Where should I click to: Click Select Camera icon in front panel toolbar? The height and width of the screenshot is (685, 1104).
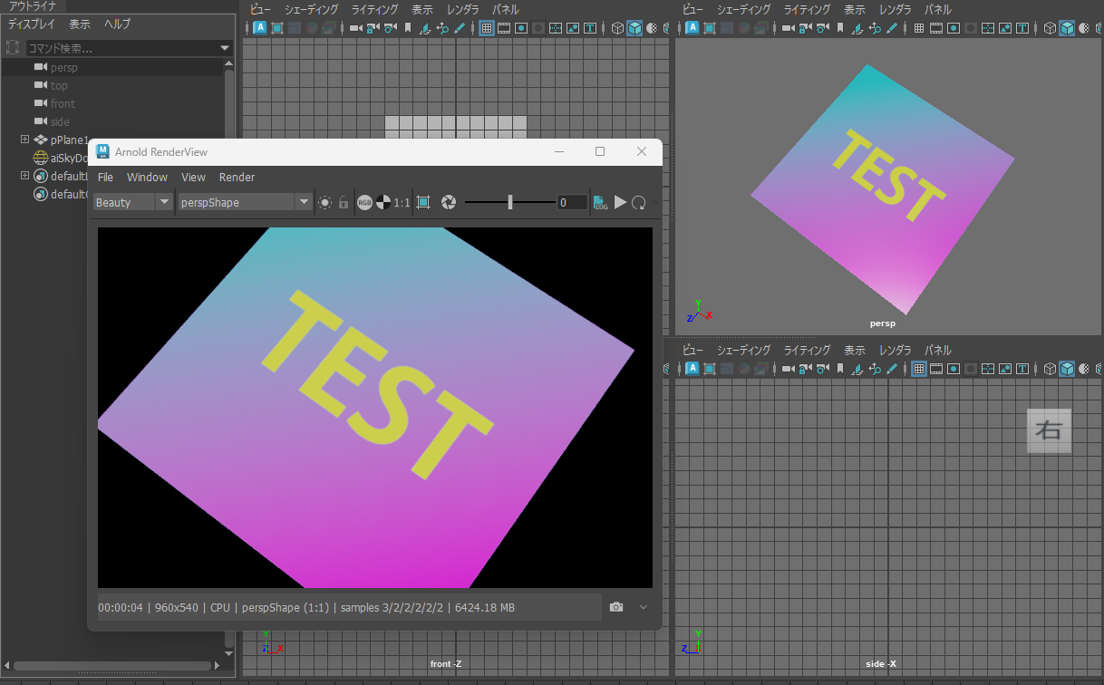pyautogui.click(x=355, y=28)
